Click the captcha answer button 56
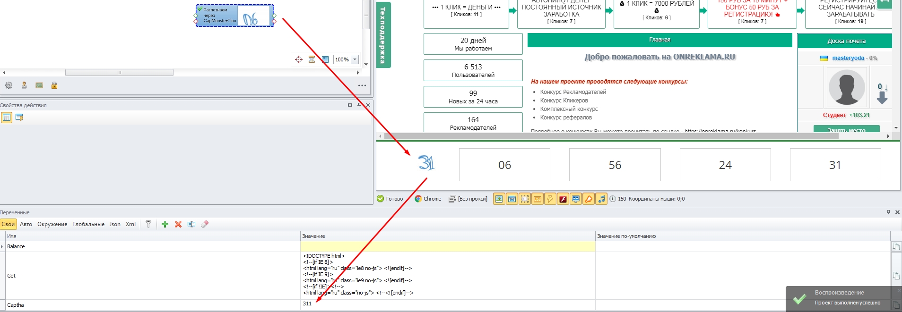This screenshot has width=902, height=312. tap(615, 165)
